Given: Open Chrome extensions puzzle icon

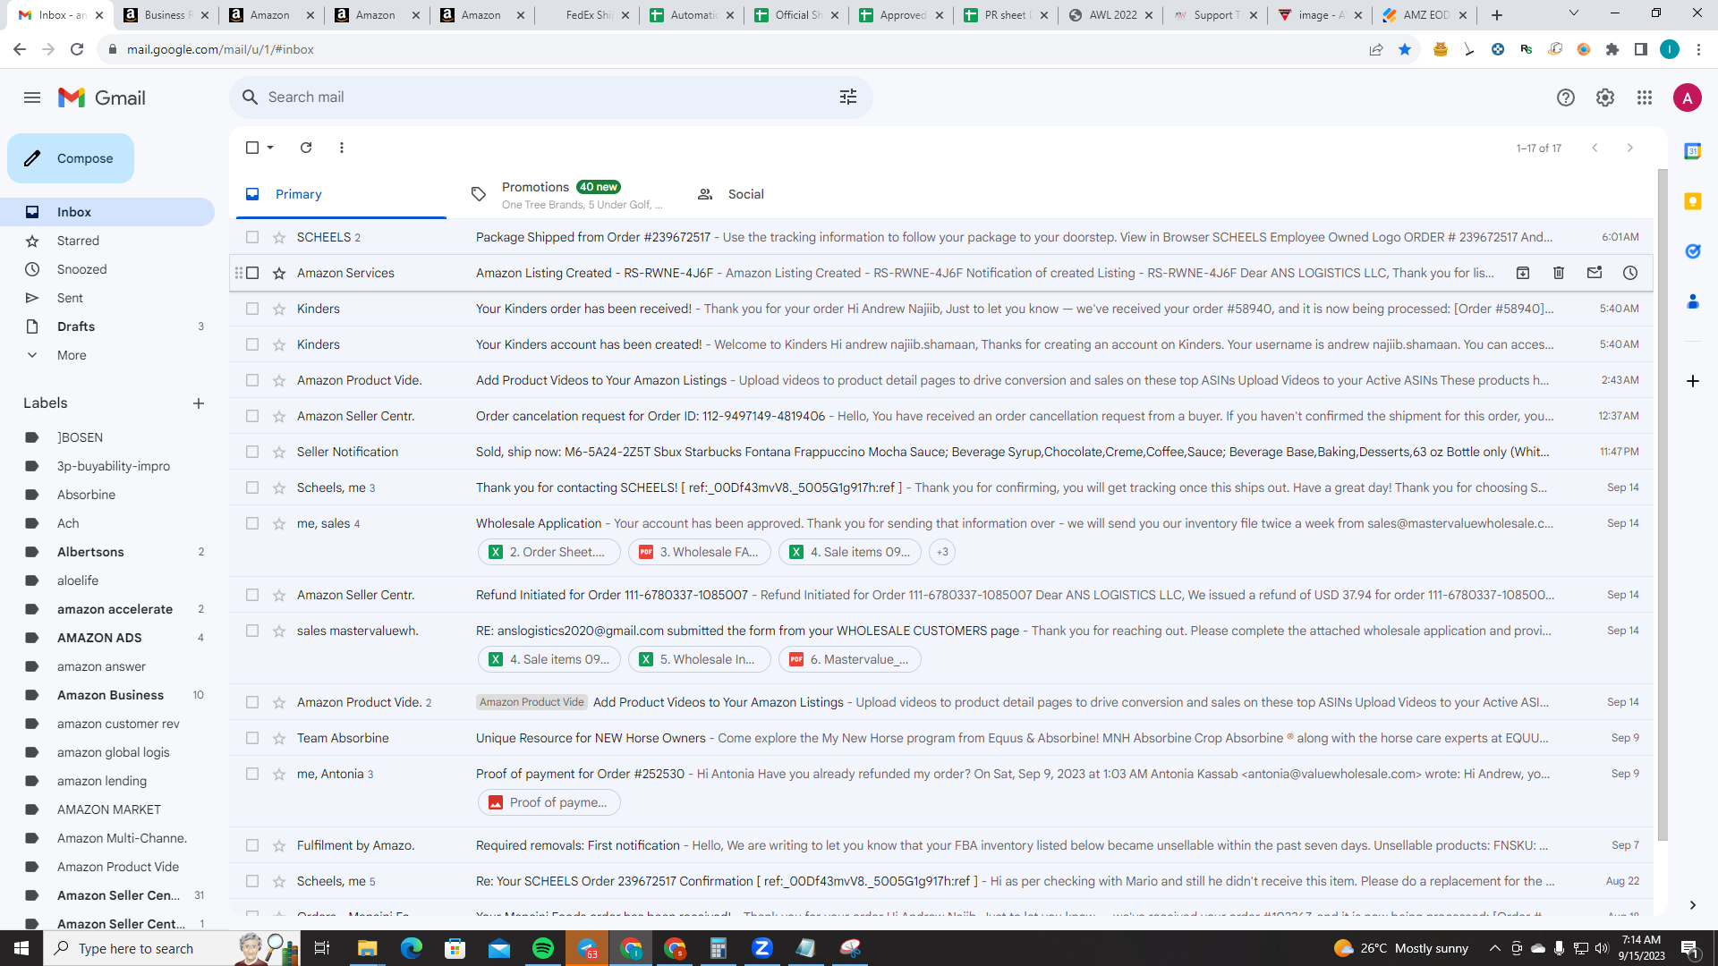Looking at the screenshot, I should [1612, 49].
